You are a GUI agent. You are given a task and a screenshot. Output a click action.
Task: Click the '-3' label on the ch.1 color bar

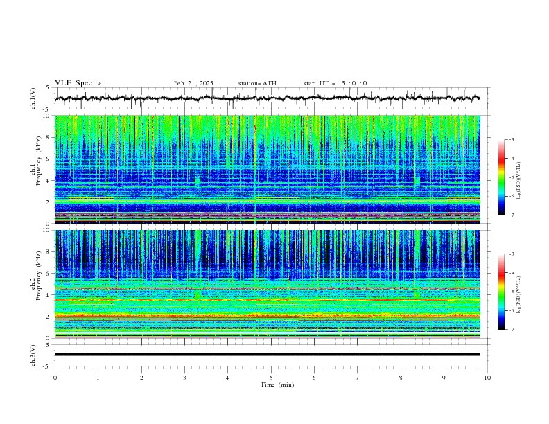click(x=511, y=139)
